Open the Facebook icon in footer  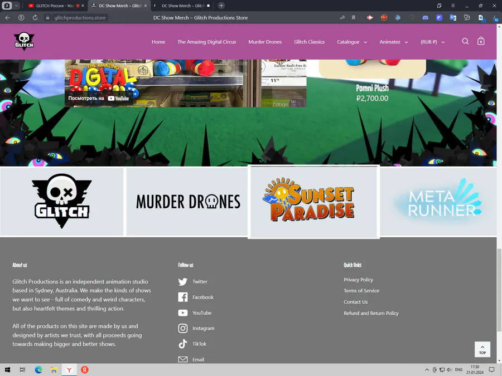(x=183, y=297)
